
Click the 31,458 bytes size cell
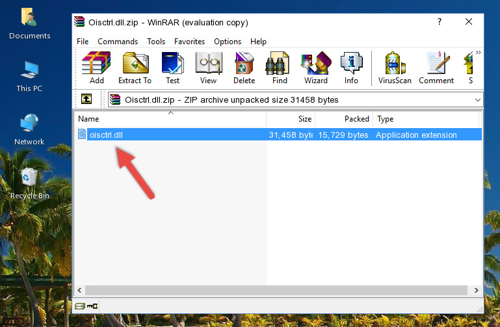(x=291, y=135)
